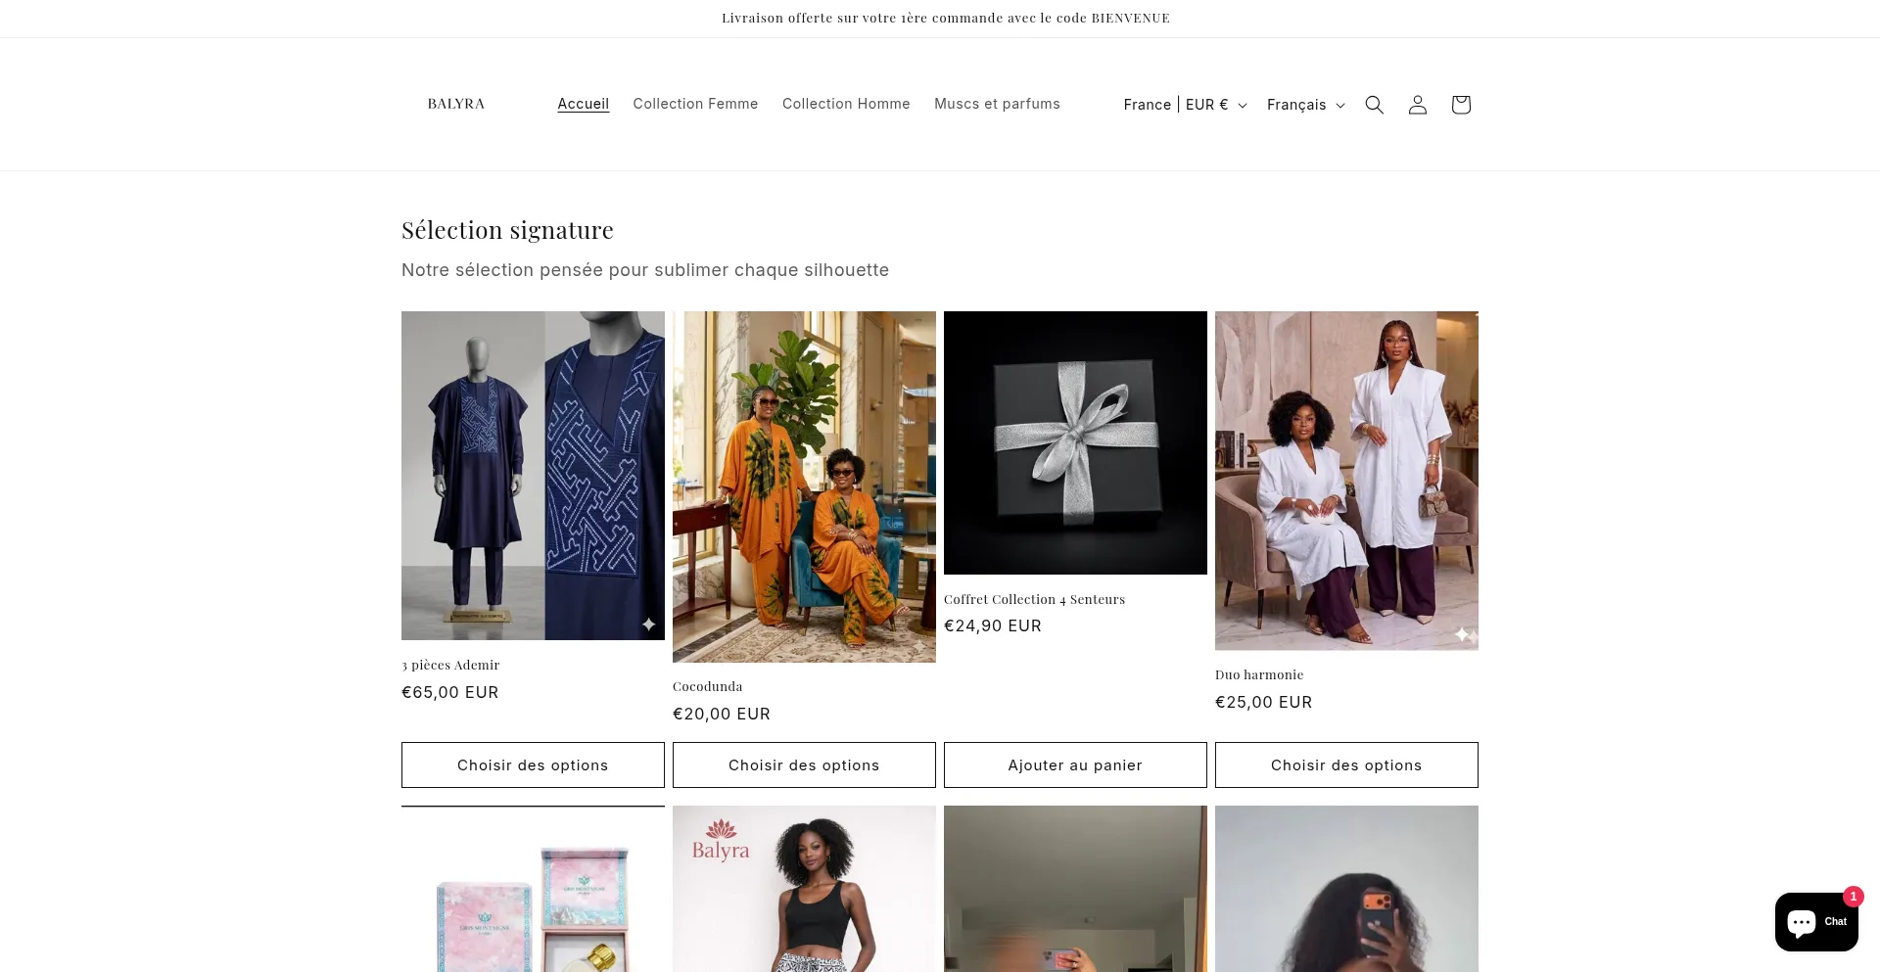
Task: Click the €24,90 EUR price text
Action: (x=993, y=625)
